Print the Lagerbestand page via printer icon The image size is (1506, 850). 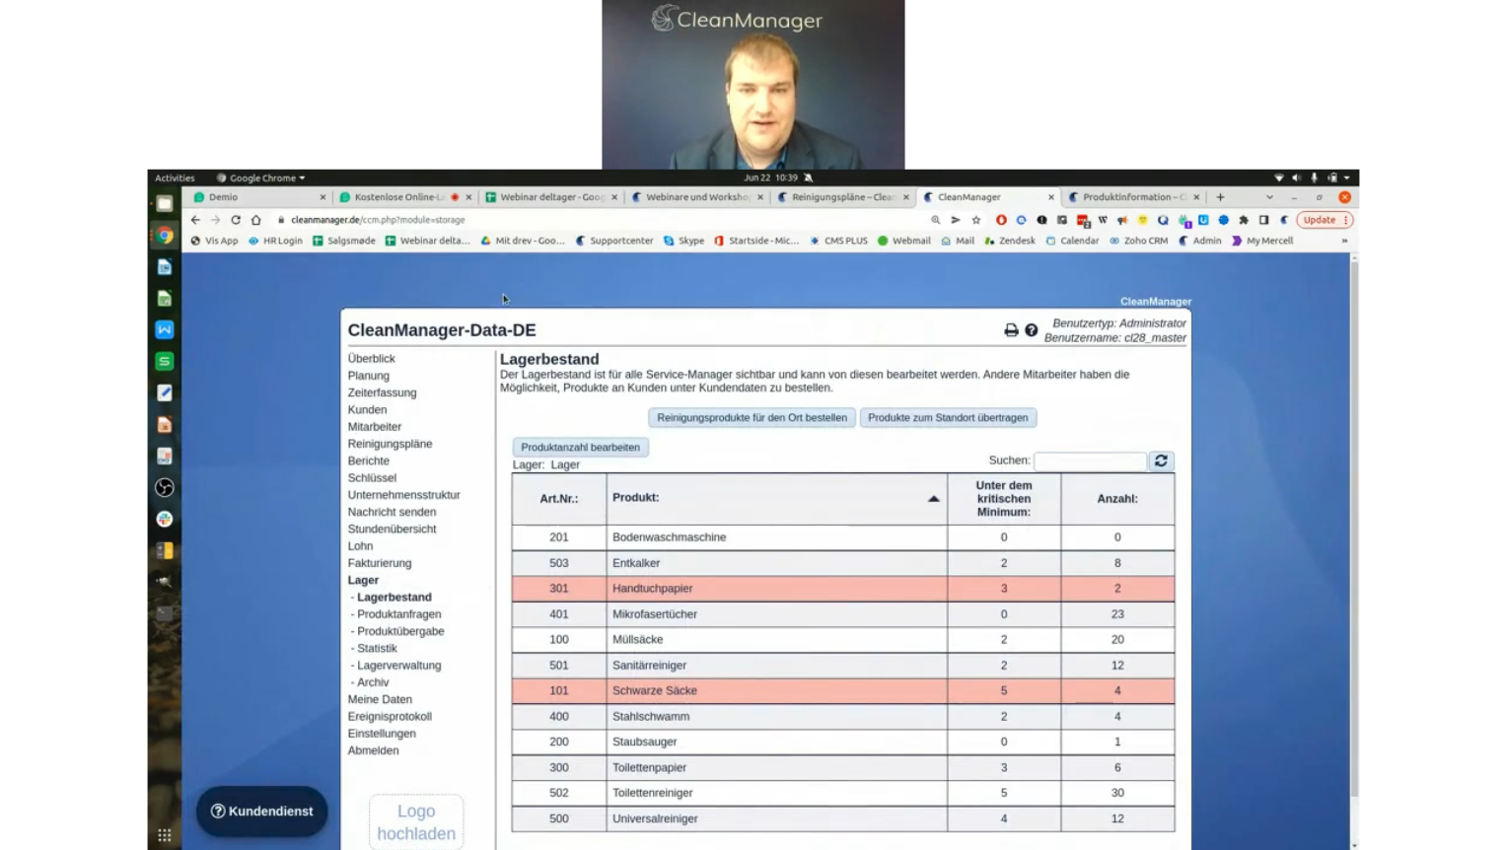[1011, 329]
